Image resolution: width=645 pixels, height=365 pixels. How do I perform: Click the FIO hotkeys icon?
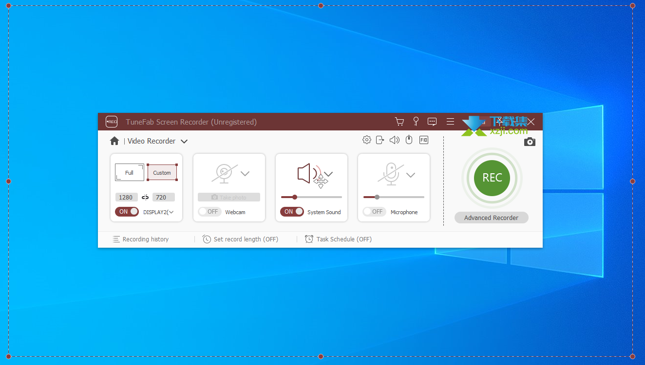tap(424, 140)
